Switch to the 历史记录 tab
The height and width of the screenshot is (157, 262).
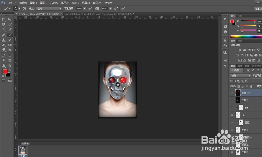pos(256,66)
